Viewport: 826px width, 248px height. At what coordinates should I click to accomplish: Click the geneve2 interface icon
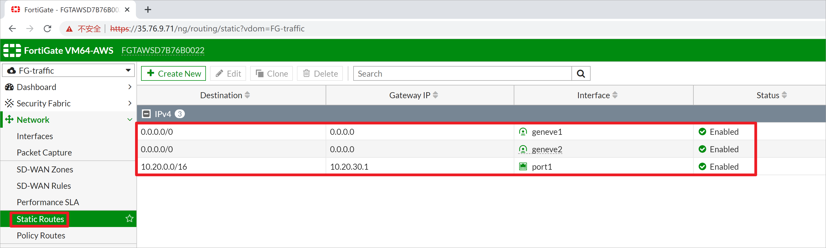[523, 150]
